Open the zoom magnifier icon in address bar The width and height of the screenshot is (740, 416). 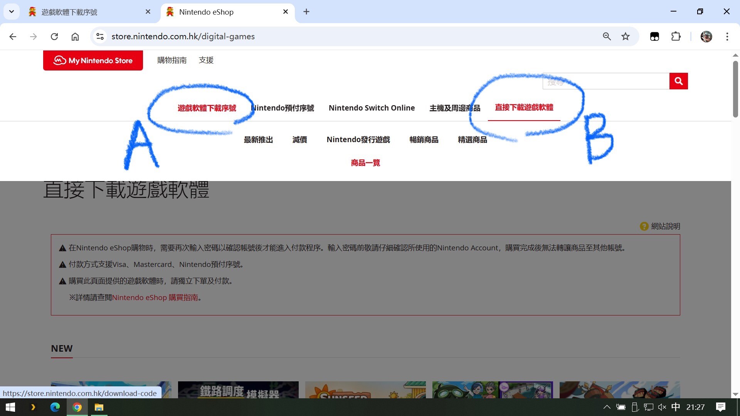coord(607,37)
